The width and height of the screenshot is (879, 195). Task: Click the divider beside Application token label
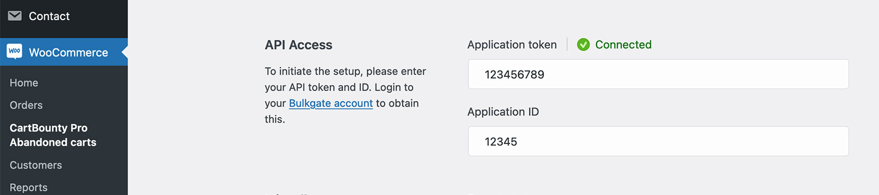tap(567, 45)
